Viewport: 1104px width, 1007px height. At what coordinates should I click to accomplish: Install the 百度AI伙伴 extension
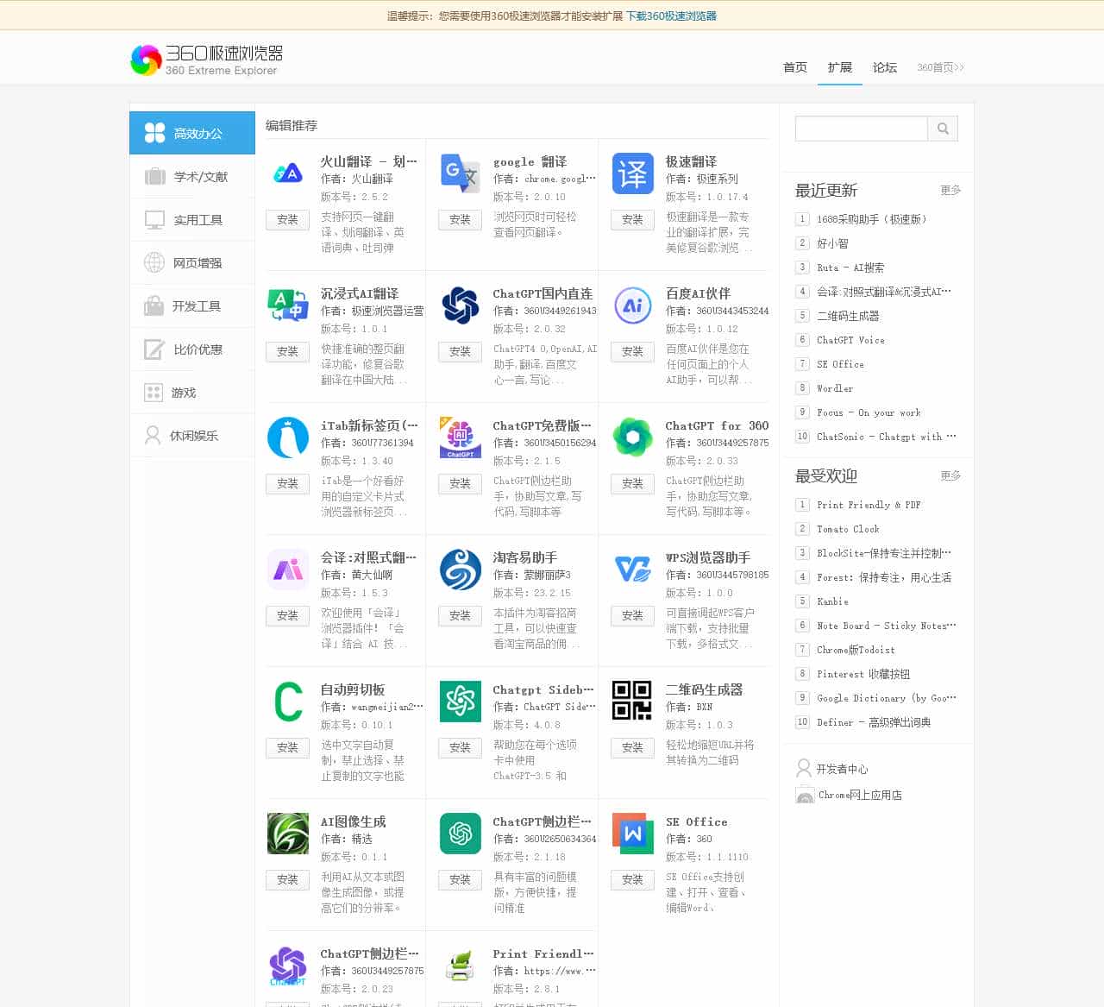tap(632, 352)
